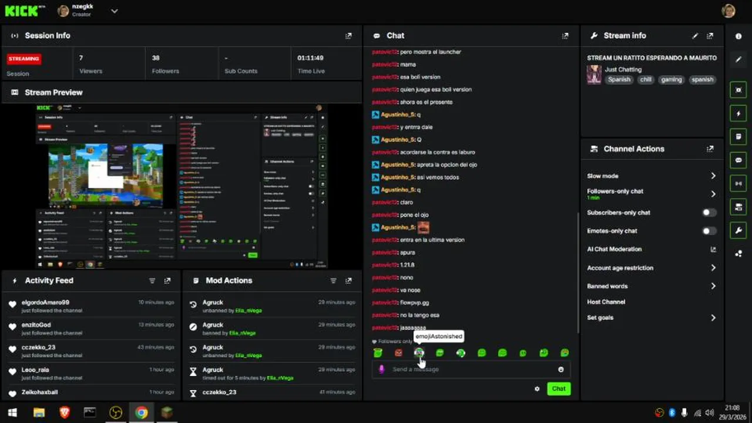Toggle the wrench icon in the right sidebar
Viewport: 752px width, 423px height.
[738, 230]
